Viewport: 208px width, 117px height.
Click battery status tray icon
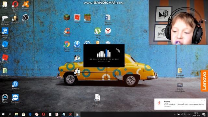tap(178, 114)
